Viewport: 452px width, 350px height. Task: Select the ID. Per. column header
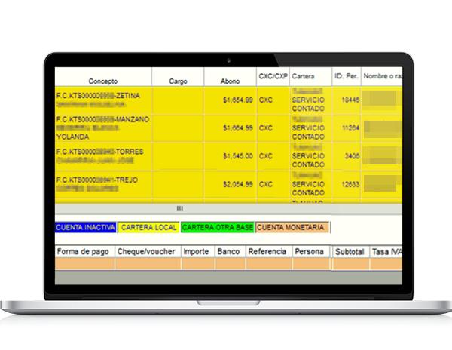(347, 76)
